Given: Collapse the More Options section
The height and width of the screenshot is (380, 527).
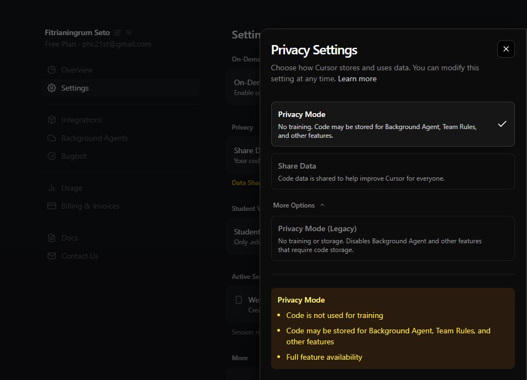Looking at the screenshot, I should (299, 205).
